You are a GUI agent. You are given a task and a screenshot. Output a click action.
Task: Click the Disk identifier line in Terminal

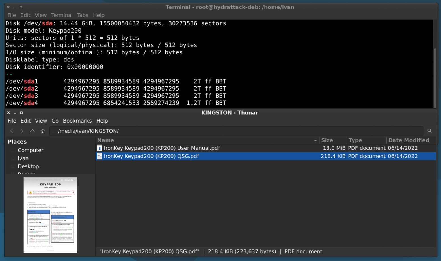54,67
